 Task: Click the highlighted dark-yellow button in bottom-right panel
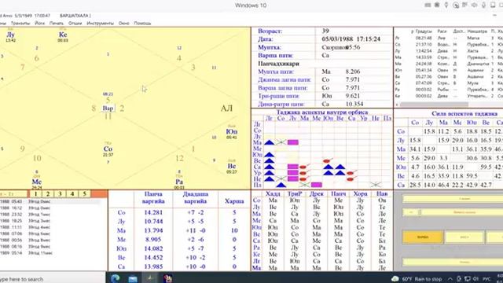[423, 237]
